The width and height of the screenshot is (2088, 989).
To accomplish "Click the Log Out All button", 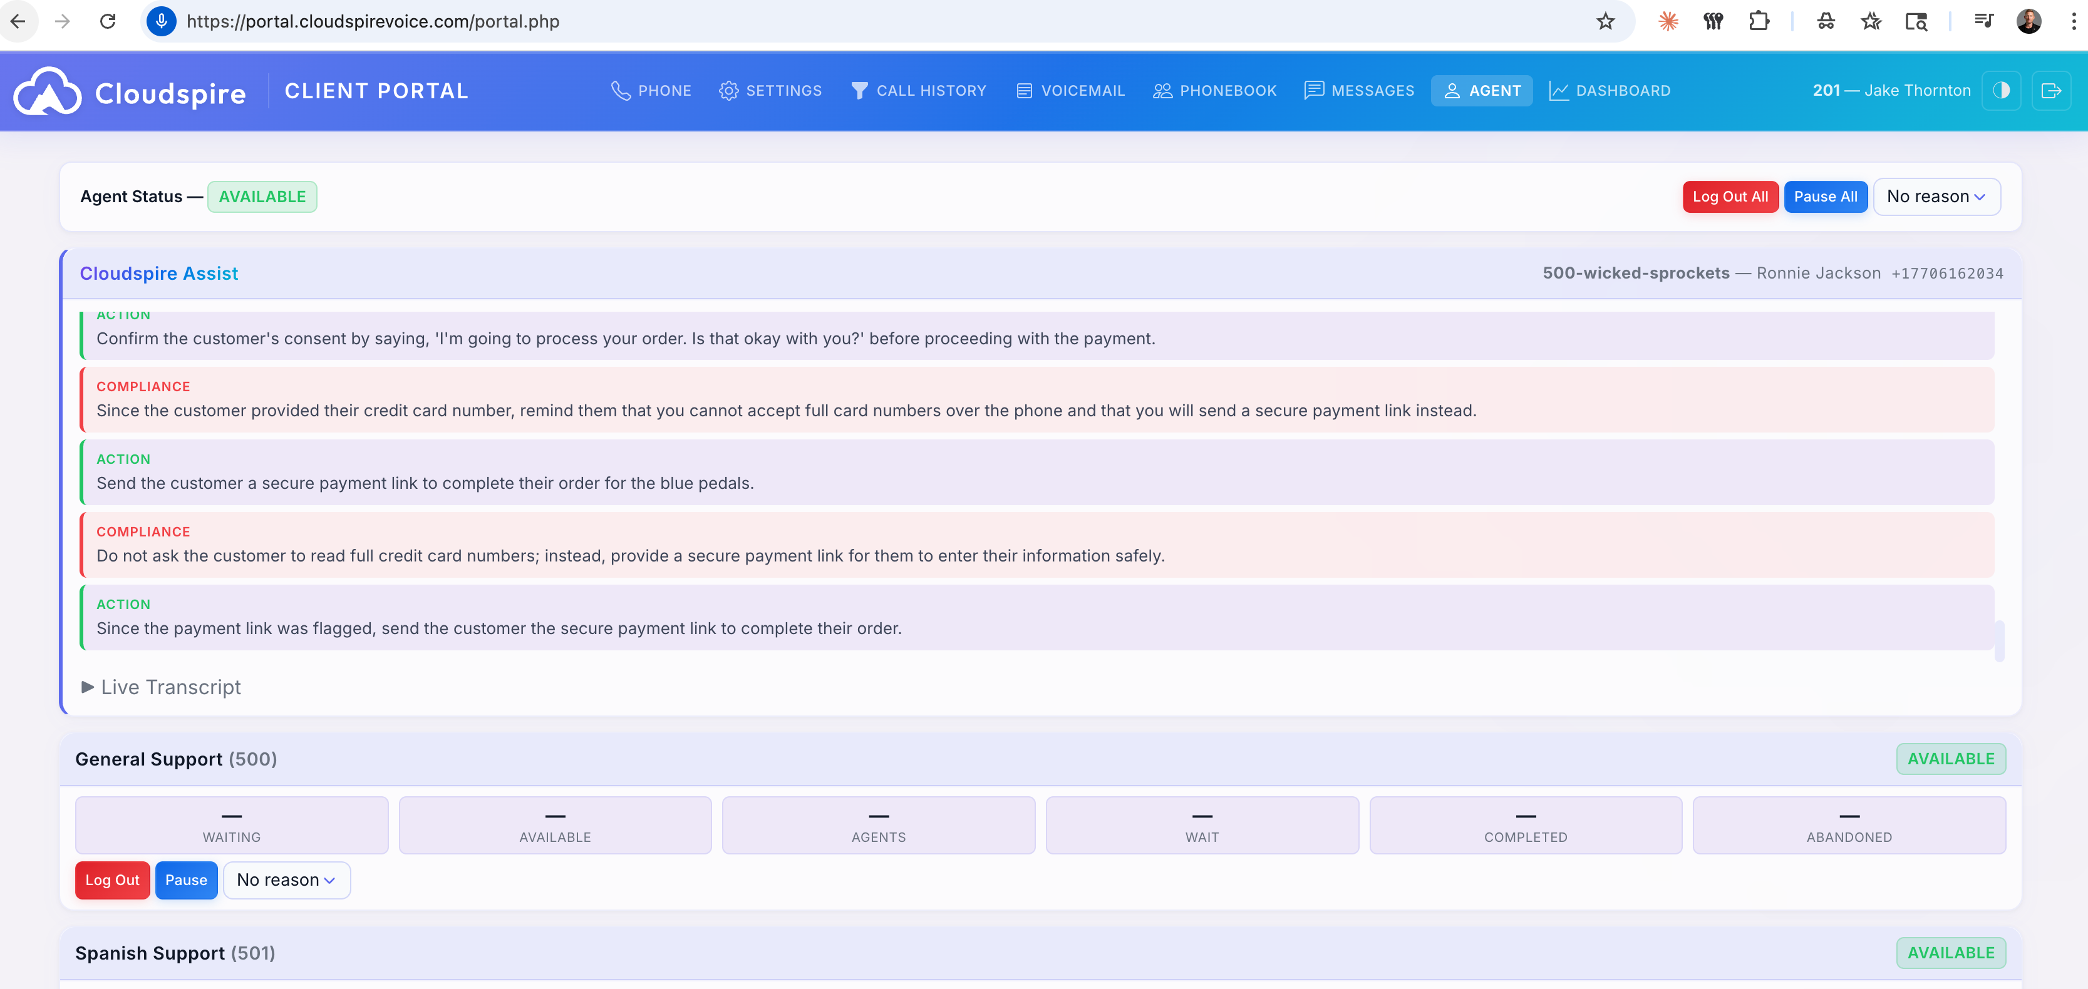I will (1730, 196).
